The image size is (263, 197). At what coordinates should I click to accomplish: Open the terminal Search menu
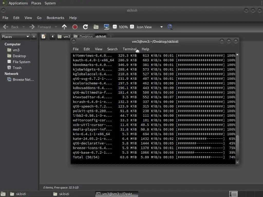[x=112, y=49]
